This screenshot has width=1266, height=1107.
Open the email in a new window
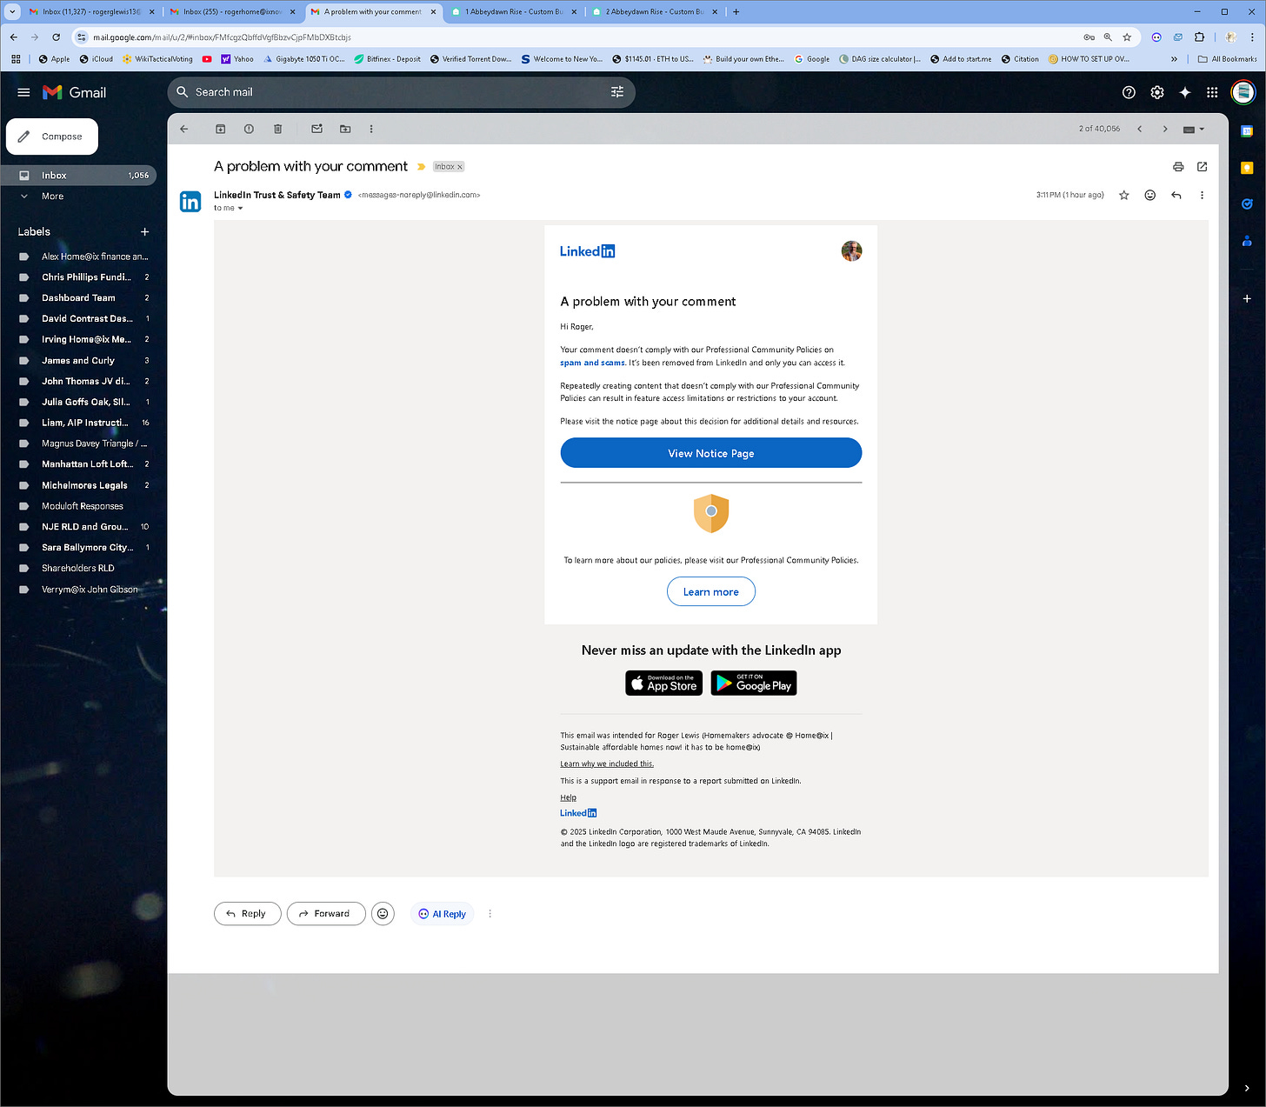tap(1202, 167)
